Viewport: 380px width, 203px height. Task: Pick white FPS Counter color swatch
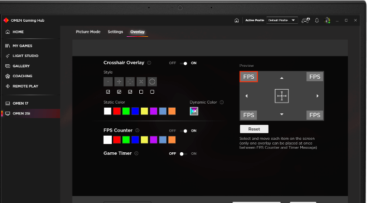click(x=108, y=140)
